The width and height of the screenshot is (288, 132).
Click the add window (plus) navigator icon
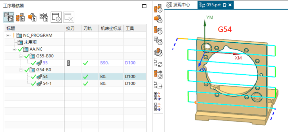[56, 17]
